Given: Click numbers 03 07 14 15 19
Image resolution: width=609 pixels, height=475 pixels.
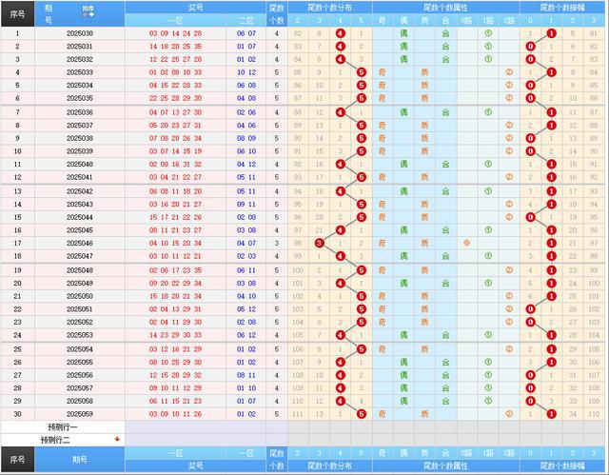Looking at the screenshot, I should pos(175,151).
